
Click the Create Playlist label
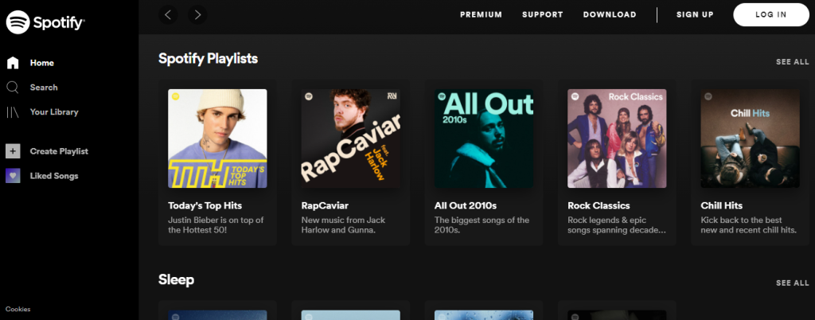click(x=59, y=151)
